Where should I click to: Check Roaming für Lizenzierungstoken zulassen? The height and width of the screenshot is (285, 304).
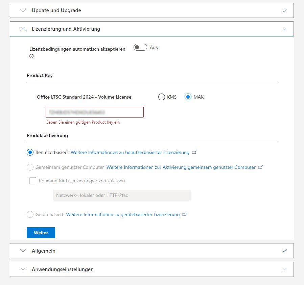pos(33,181)
